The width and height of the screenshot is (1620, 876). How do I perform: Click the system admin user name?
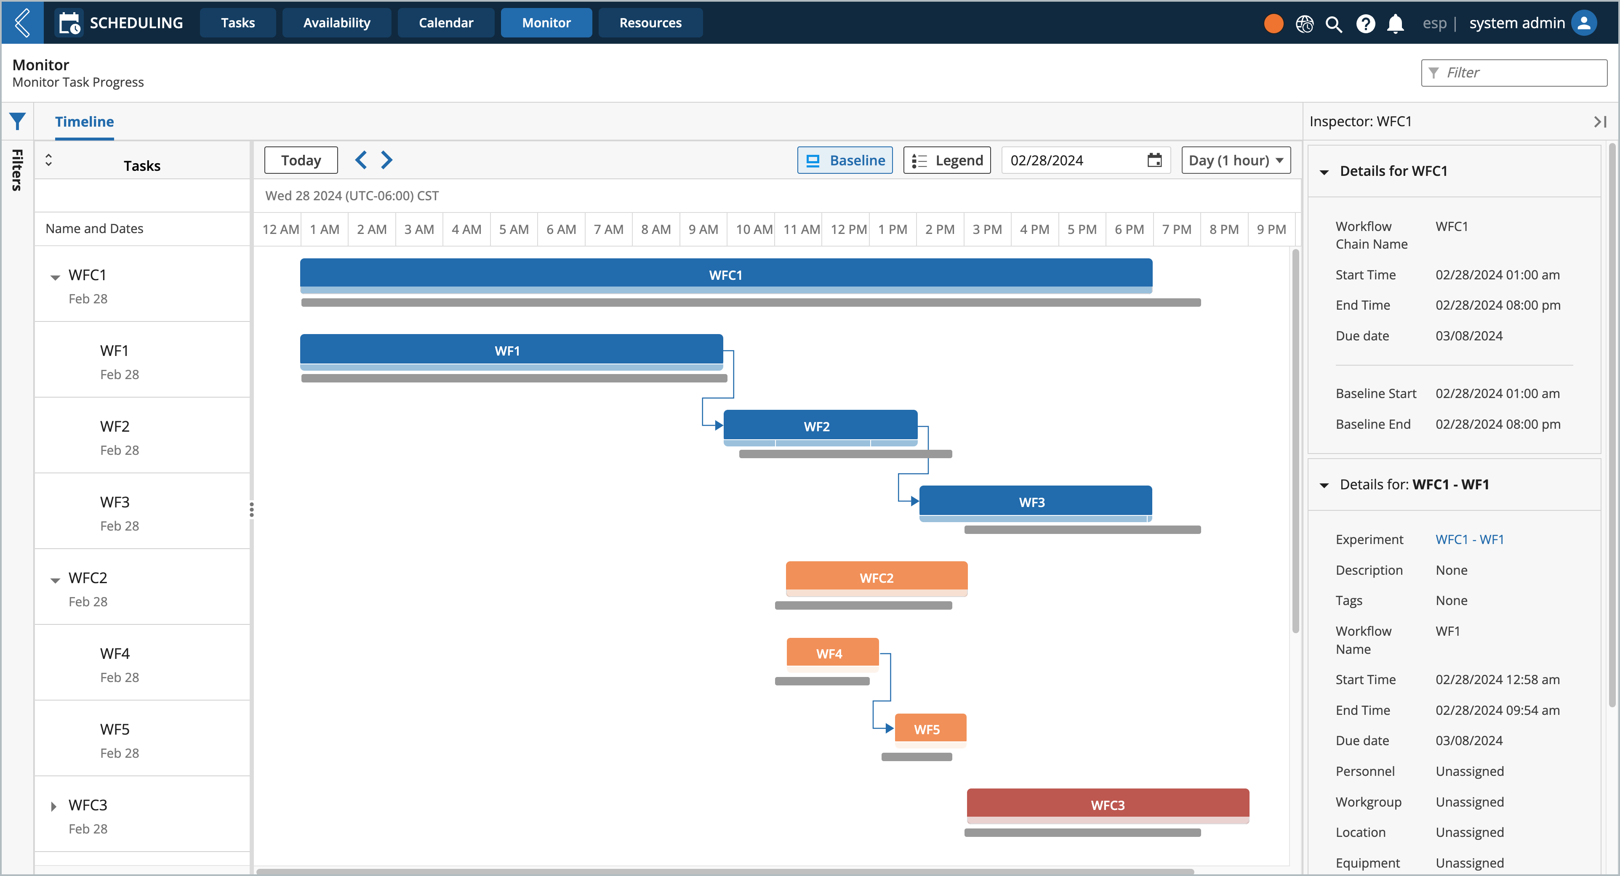click(1517, 23)
